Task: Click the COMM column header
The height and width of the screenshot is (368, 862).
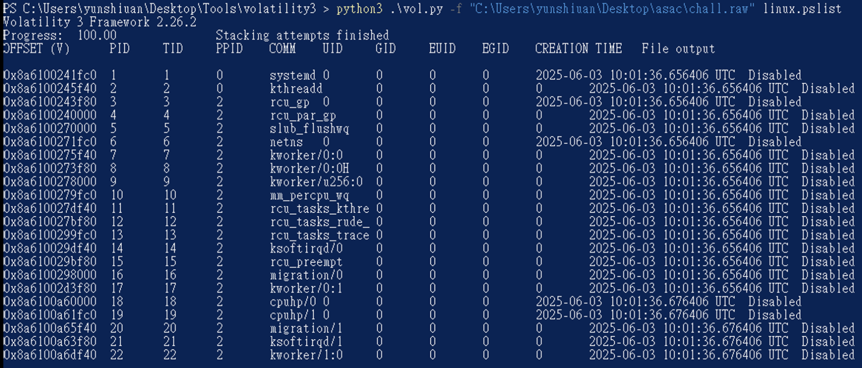Action: (x=282, y=49)
